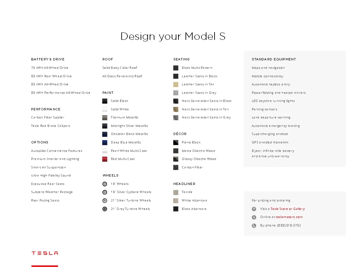Click Ultra High Fidelity Sound
The width and height of the screenshot is (346, 267).
coord(51,176)
